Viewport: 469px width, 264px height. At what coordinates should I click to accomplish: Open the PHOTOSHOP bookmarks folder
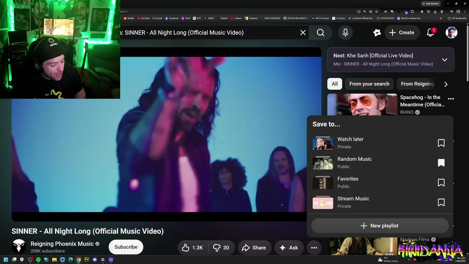[385, 18]
